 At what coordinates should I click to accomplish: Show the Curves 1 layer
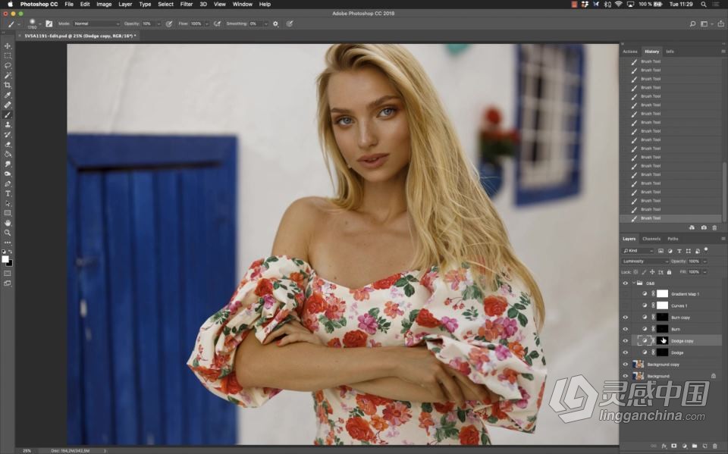click(626, 305)
